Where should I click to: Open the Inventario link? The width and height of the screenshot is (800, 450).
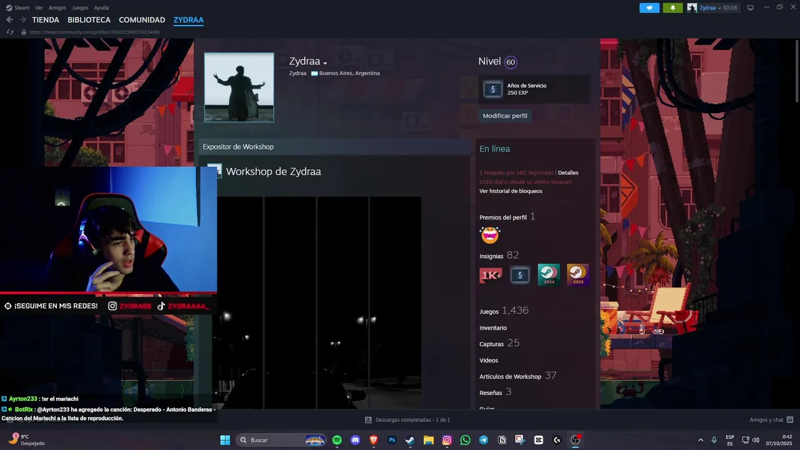click(493, 328)
